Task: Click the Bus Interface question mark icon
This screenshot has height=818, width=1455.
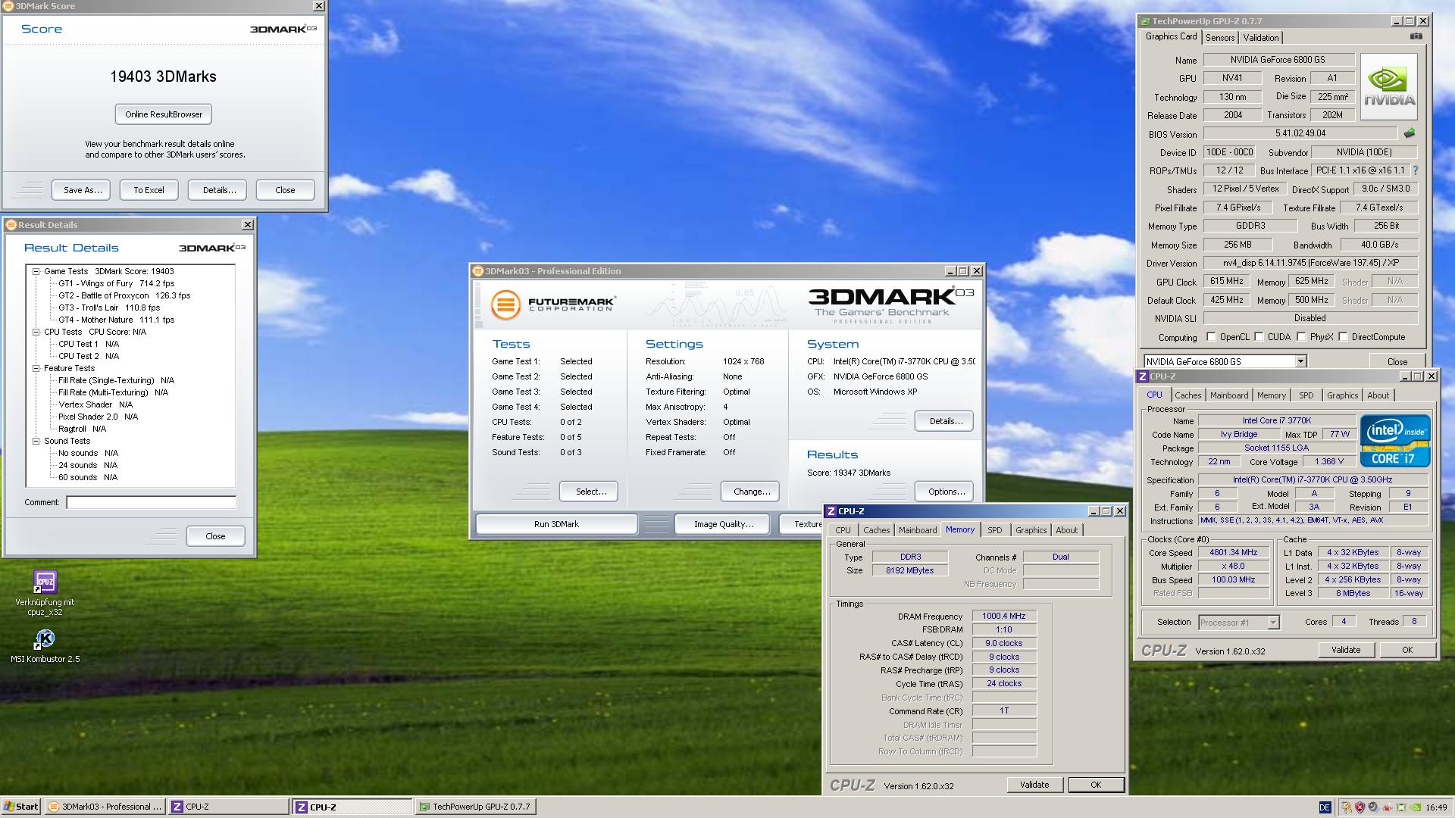Action: (x=1416, y=170)
